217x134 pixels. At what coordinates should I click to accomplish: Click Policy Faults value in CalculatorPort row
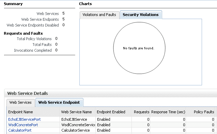(213, 130)
